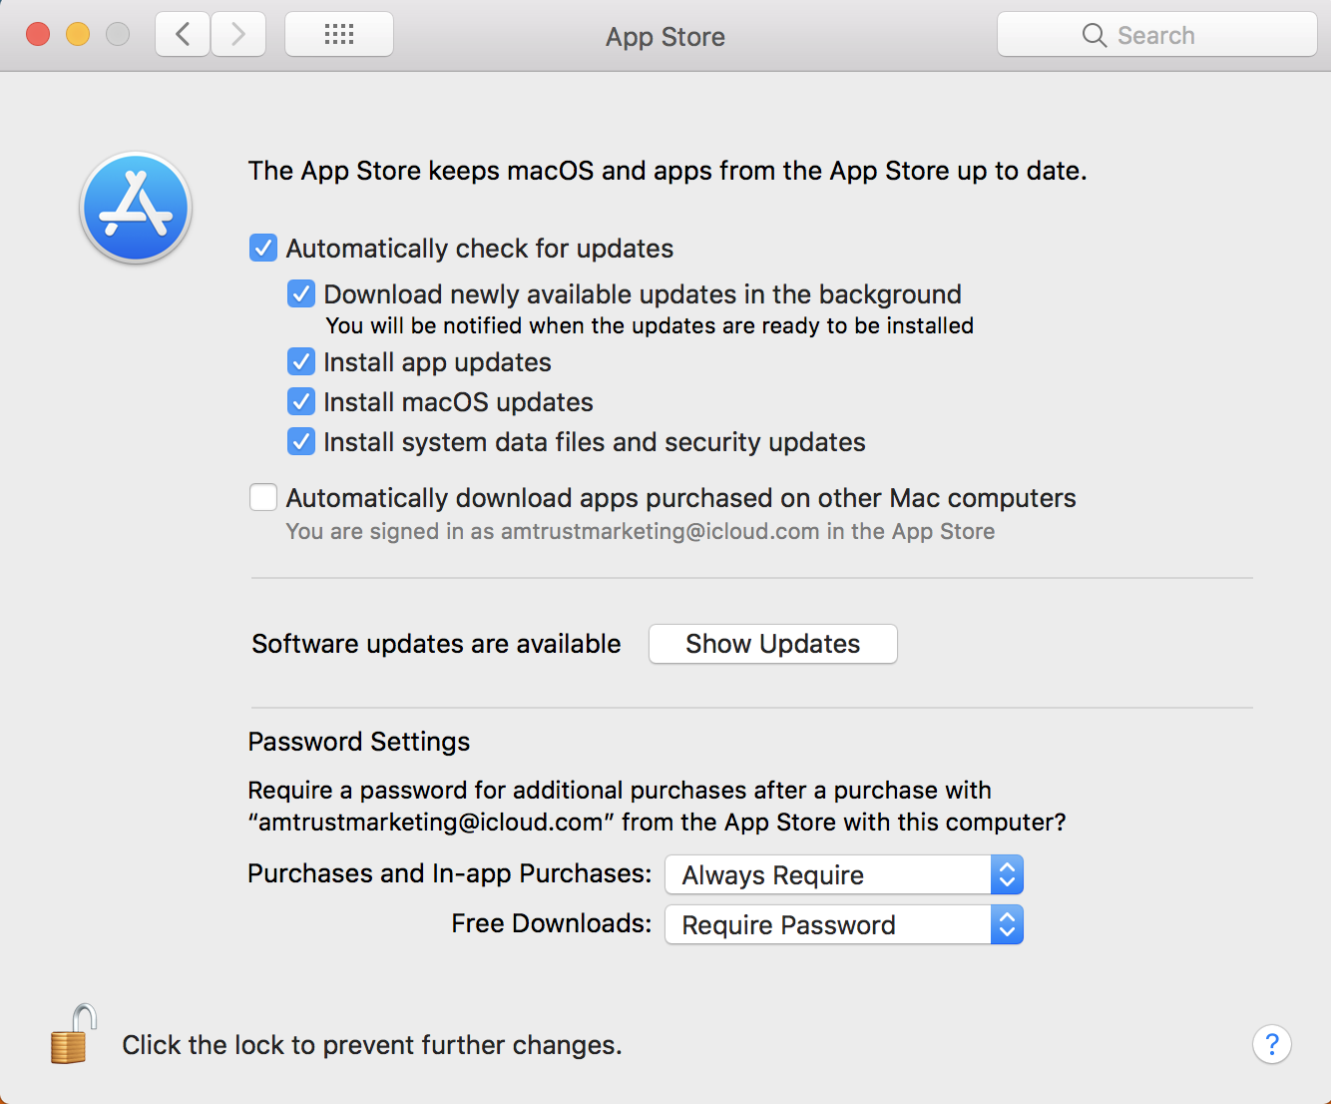Click the forward navigation arrow

point(238,35)
